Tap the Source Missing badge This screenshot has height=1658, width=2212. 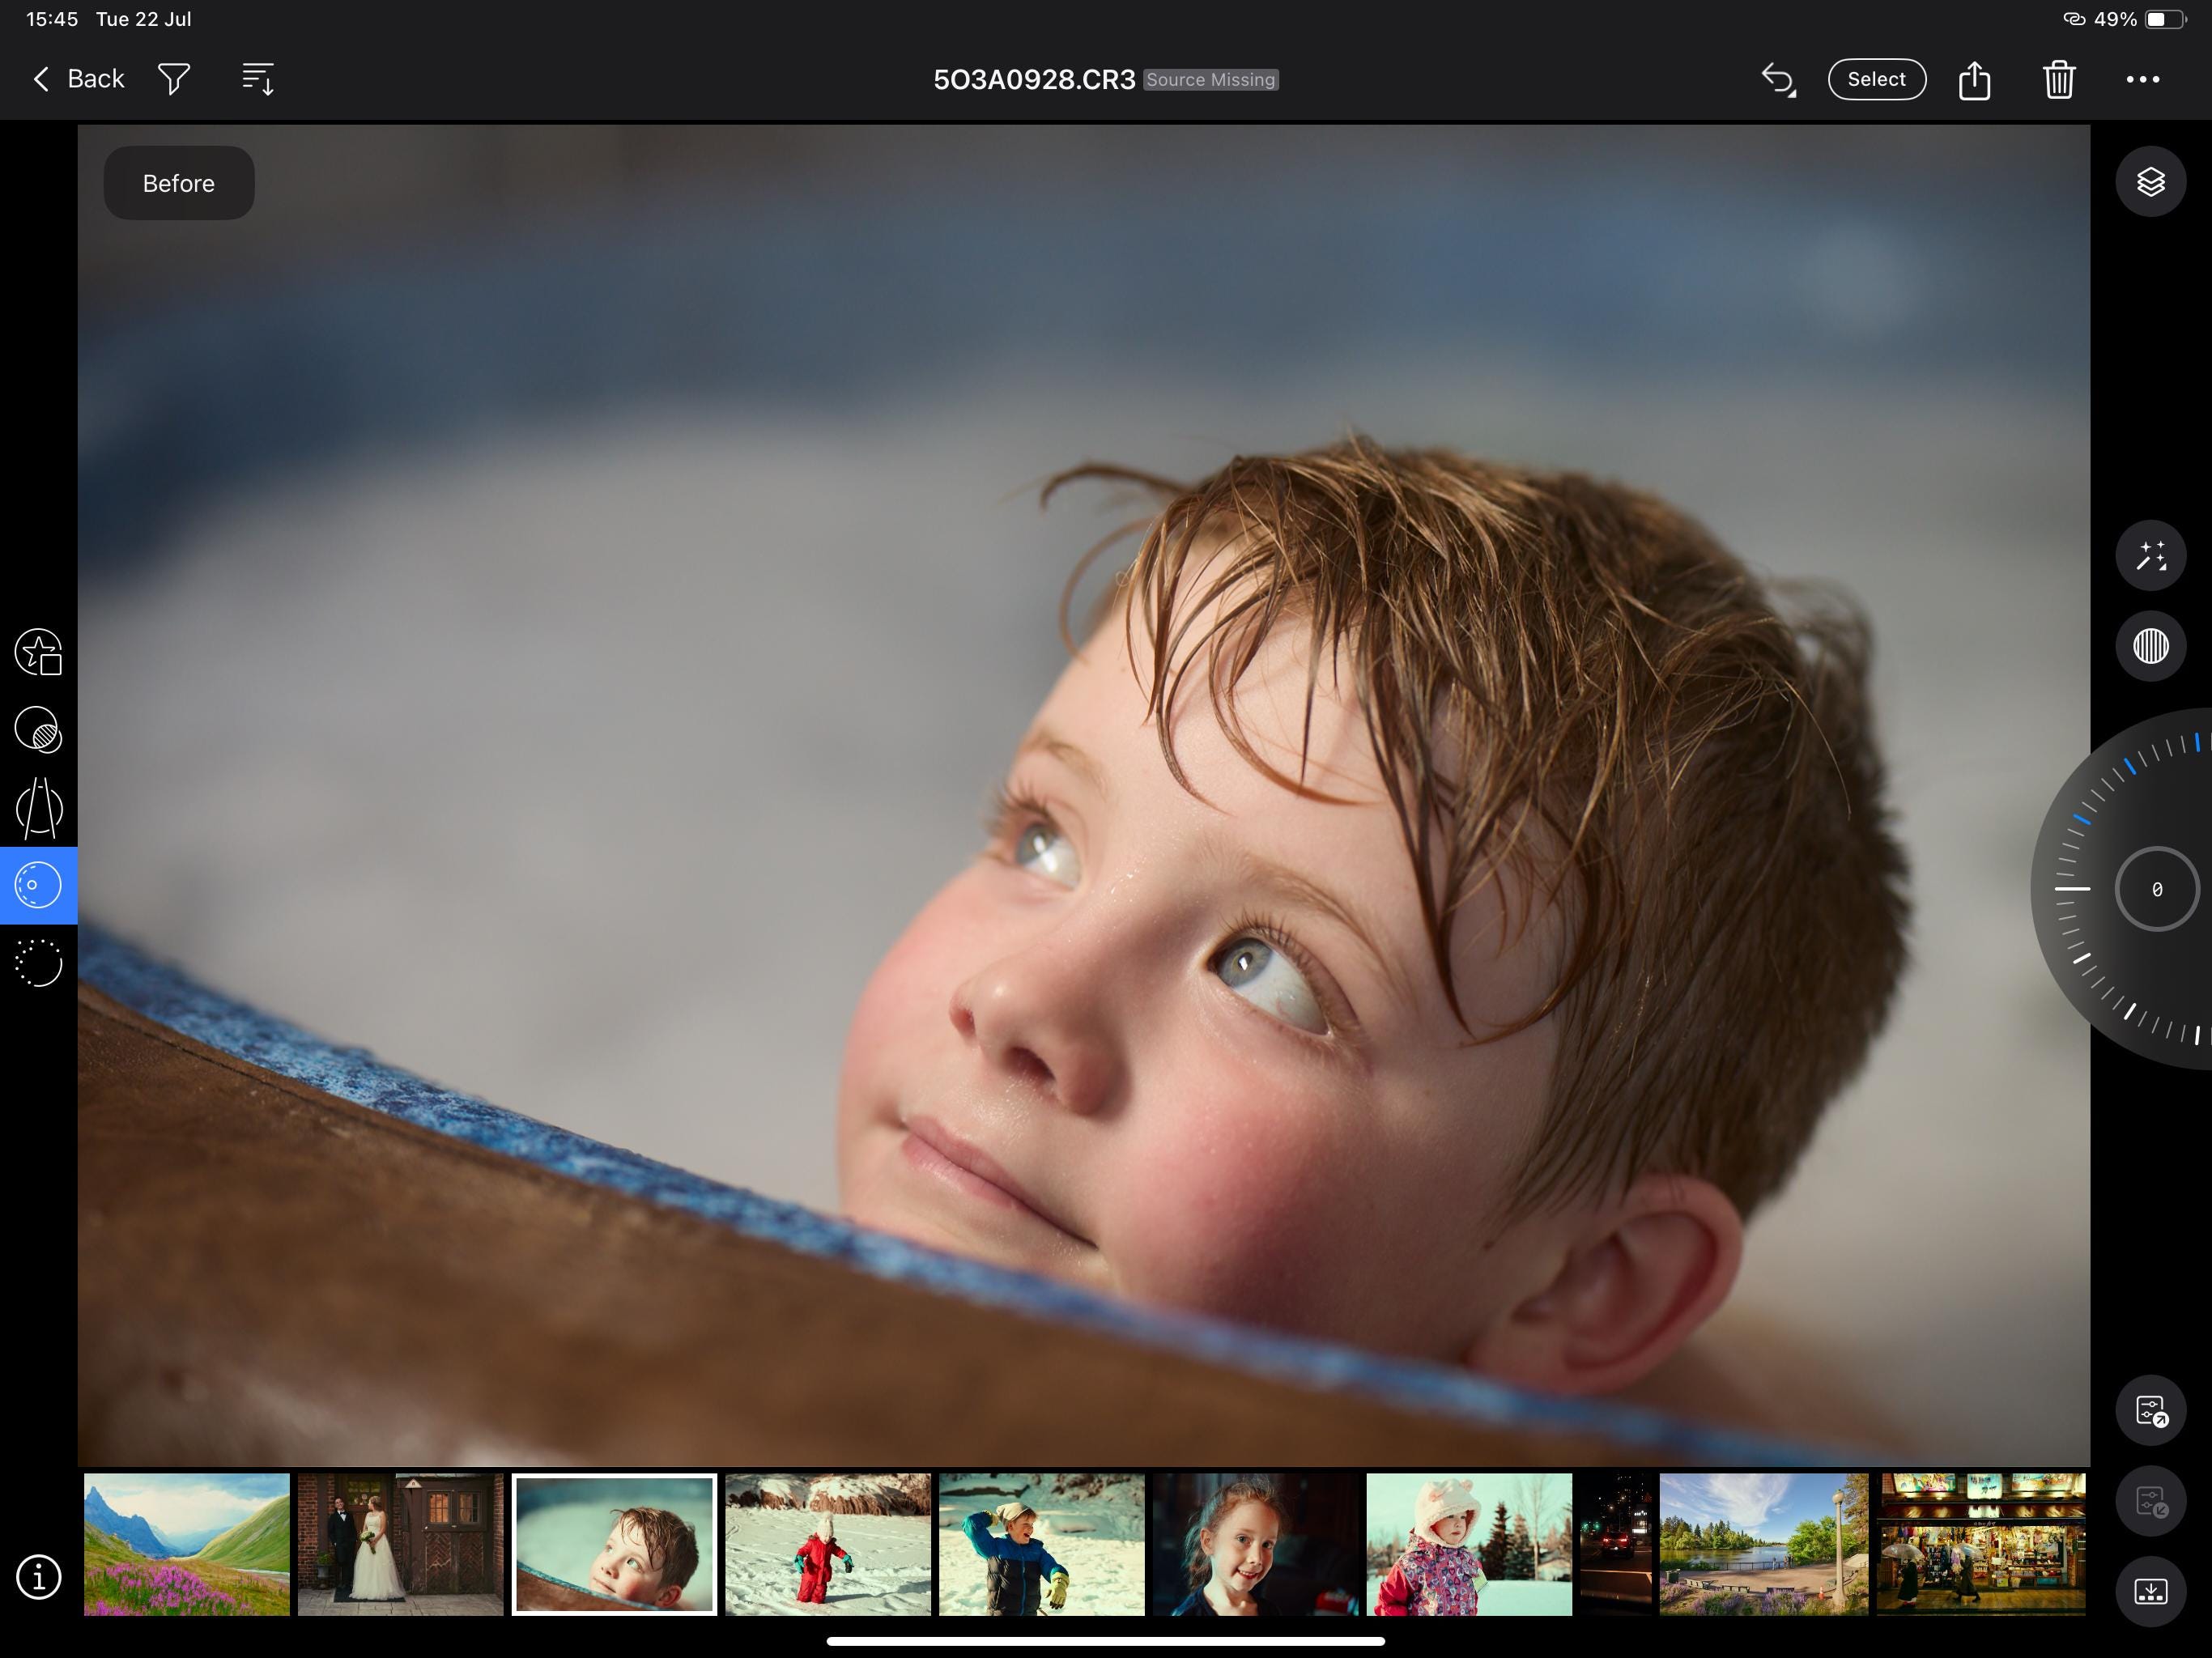(x=1211, y=80)
